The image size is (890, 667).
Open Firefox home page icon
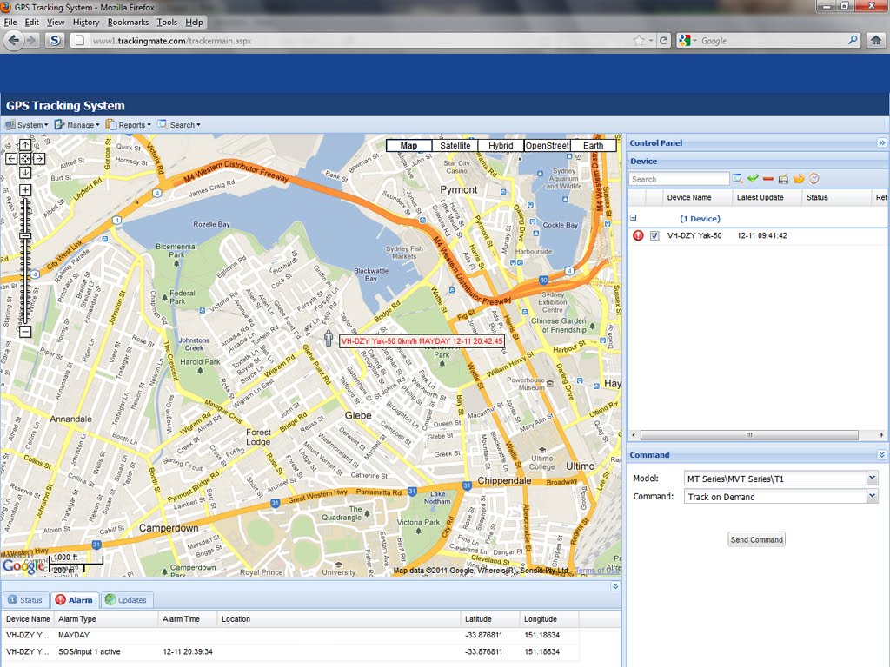point(876,40)
